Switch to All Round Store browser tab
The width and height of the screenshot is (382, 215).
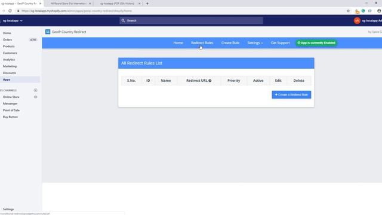pyautogui.click(x=69, y=4)
